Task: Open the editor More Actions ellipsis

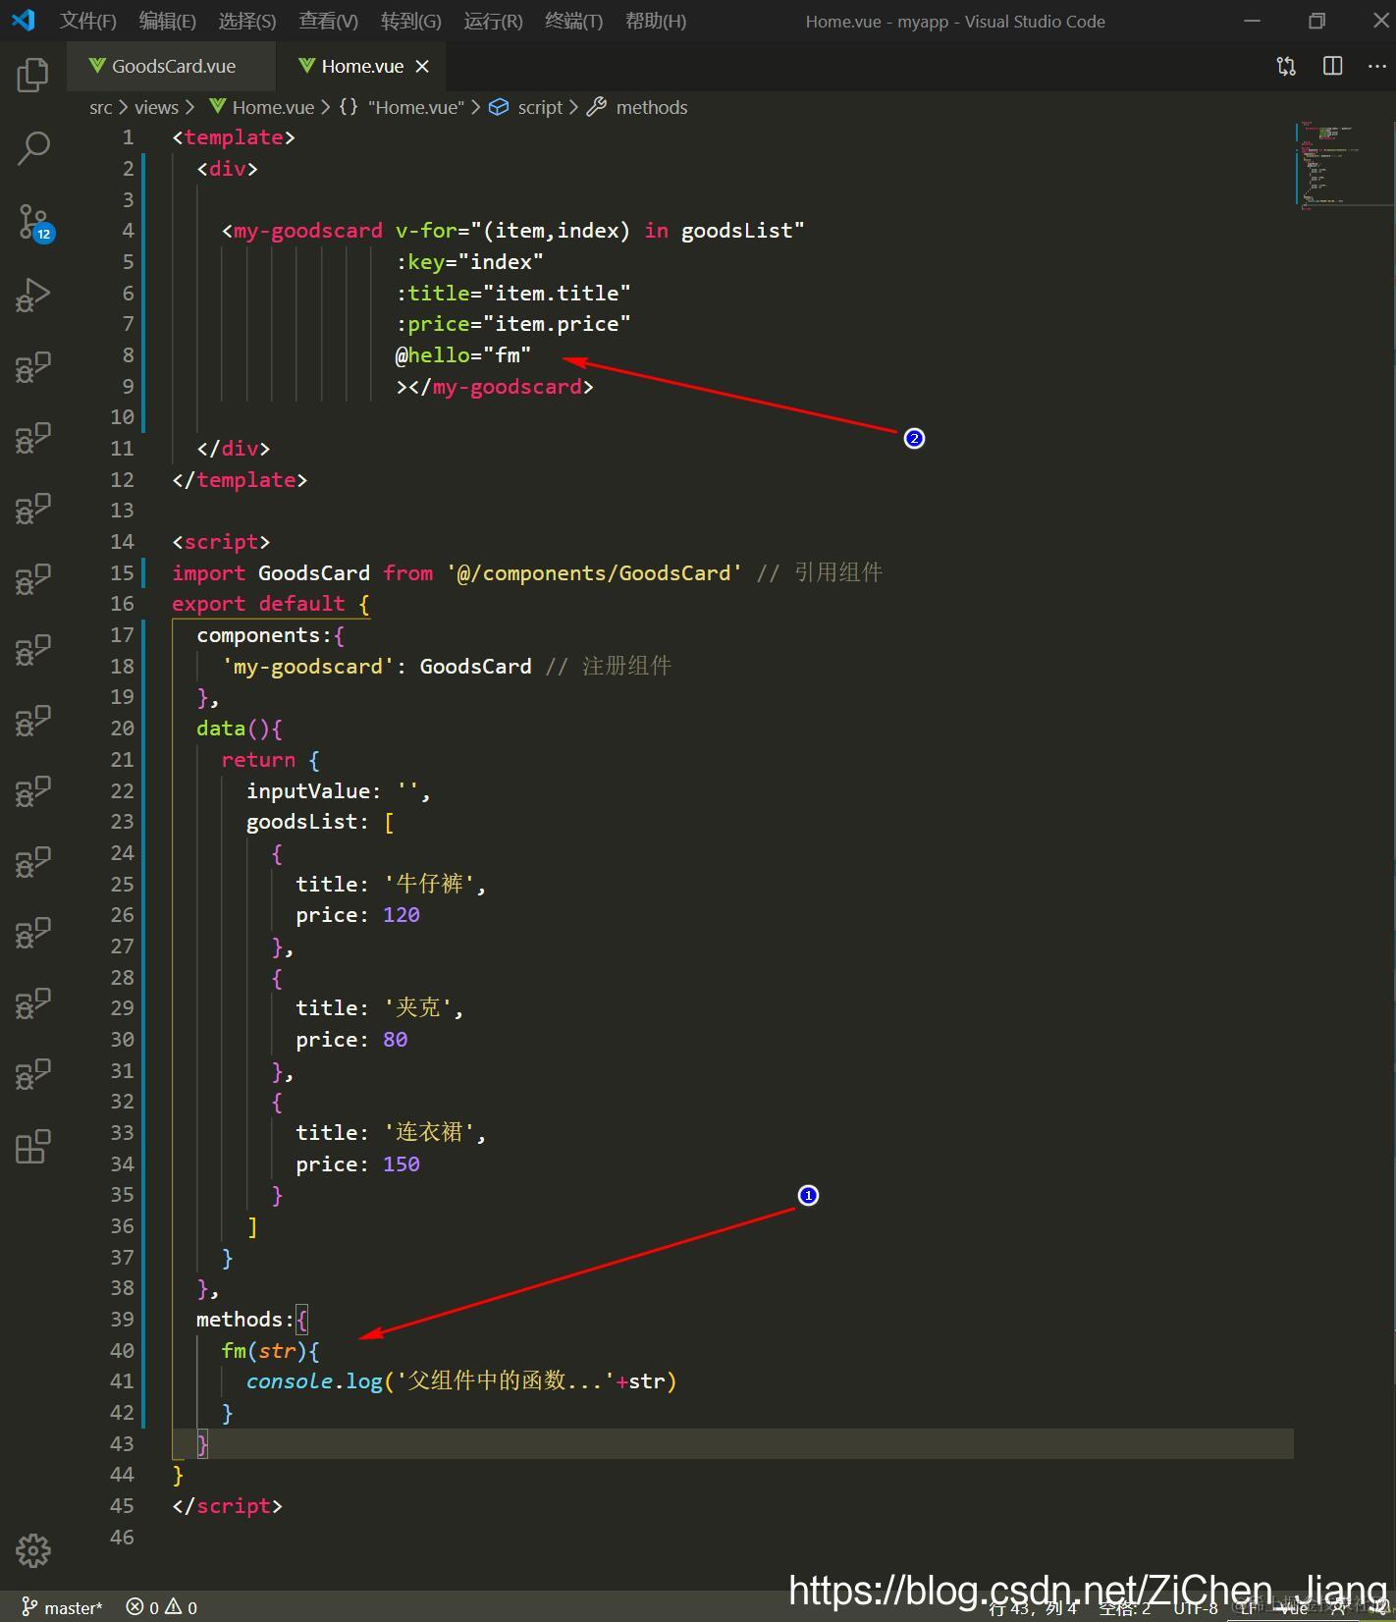Action: click(1377, 66)
